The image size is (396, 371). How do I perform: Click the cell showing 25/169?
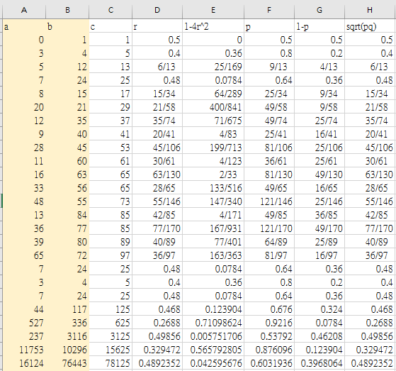213,67
